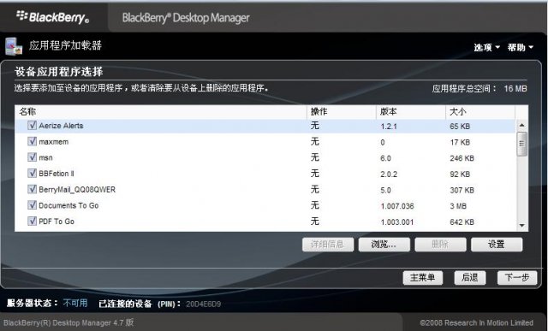
Task: Click the 246 KB size cell
Action: [462, 158]
